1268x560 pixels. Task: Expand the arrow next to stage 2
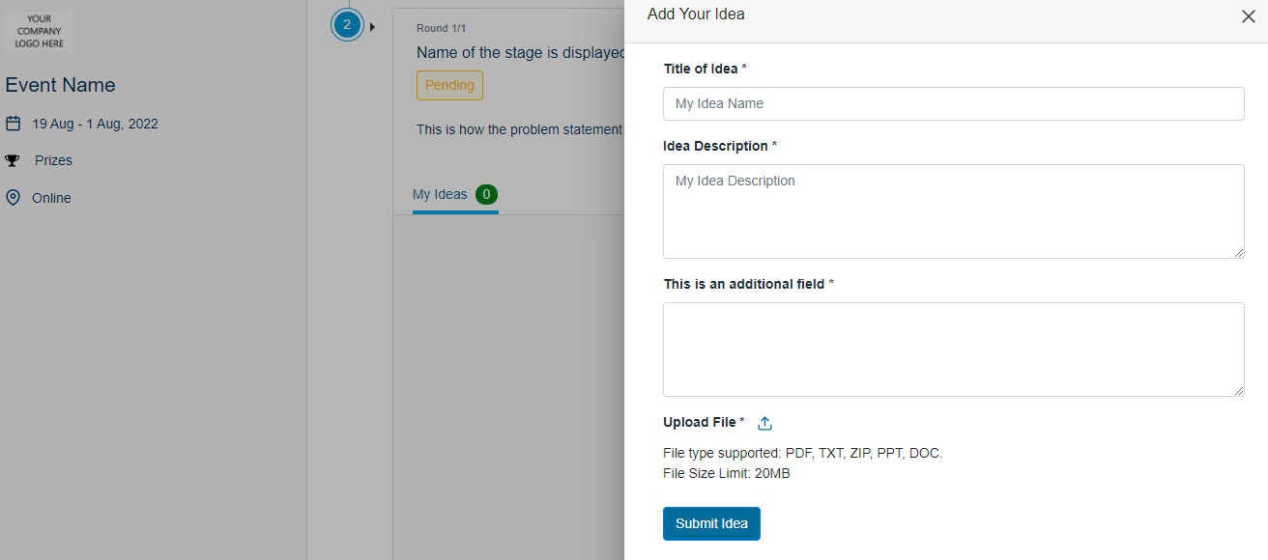click(x=372, y=26)
